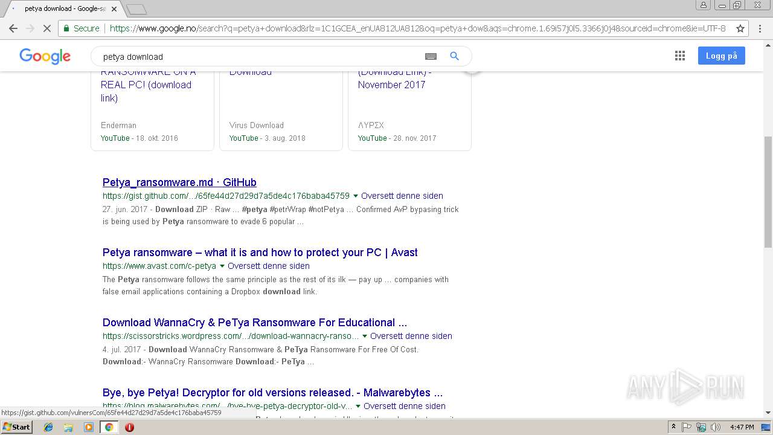
Task: Click the 4:47 PM clock
Action: tap(742, 427)
